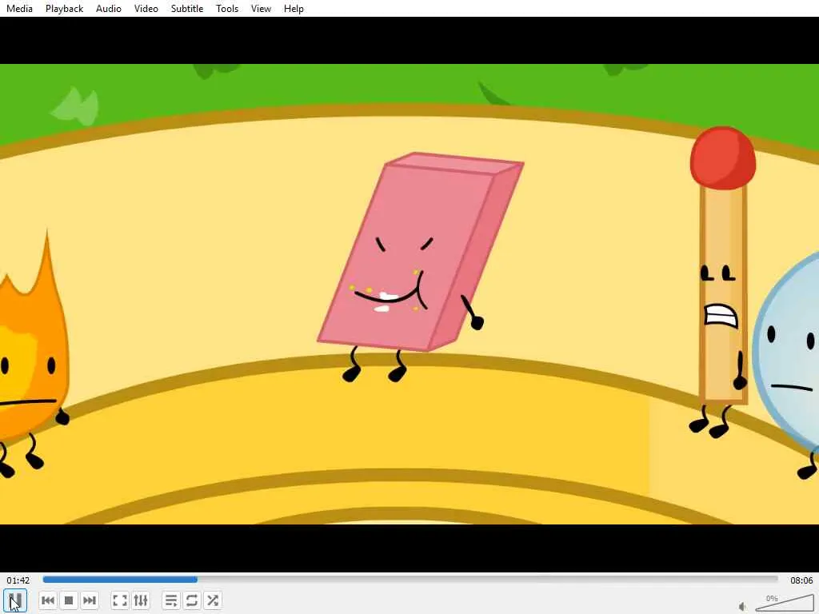Show extended settings and effects
This screenshot has width=819, height=614.
pyautogui.click(x=141, y=600)
